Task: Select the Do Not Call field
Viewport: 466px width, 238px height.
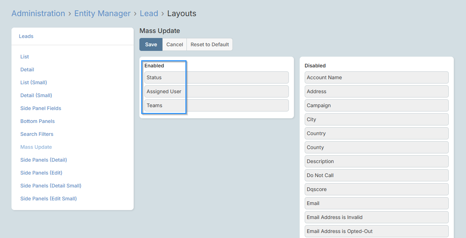Action: (376, 175)
